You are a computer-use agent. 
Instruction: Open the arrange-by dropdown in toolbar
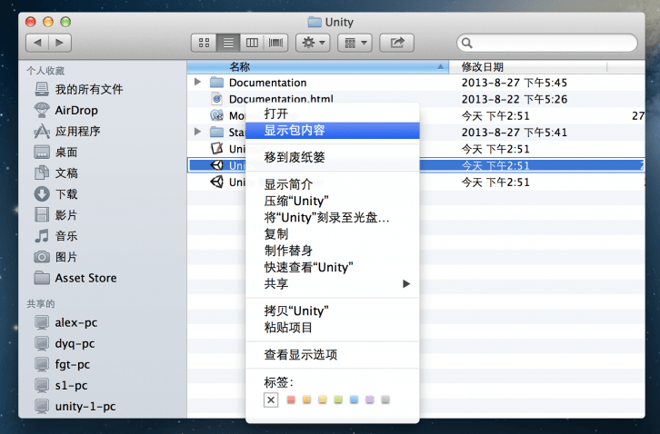[354, 43]
